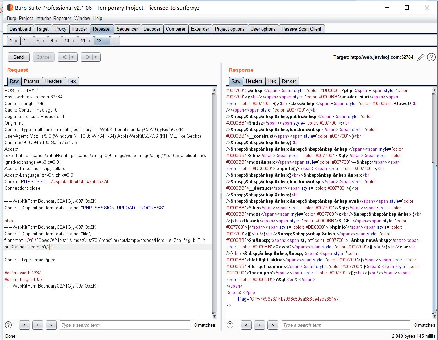Open search help in the Response panel
Image resolution: width=438 pixels, height=340 pixels.
[x=230, y=325]
